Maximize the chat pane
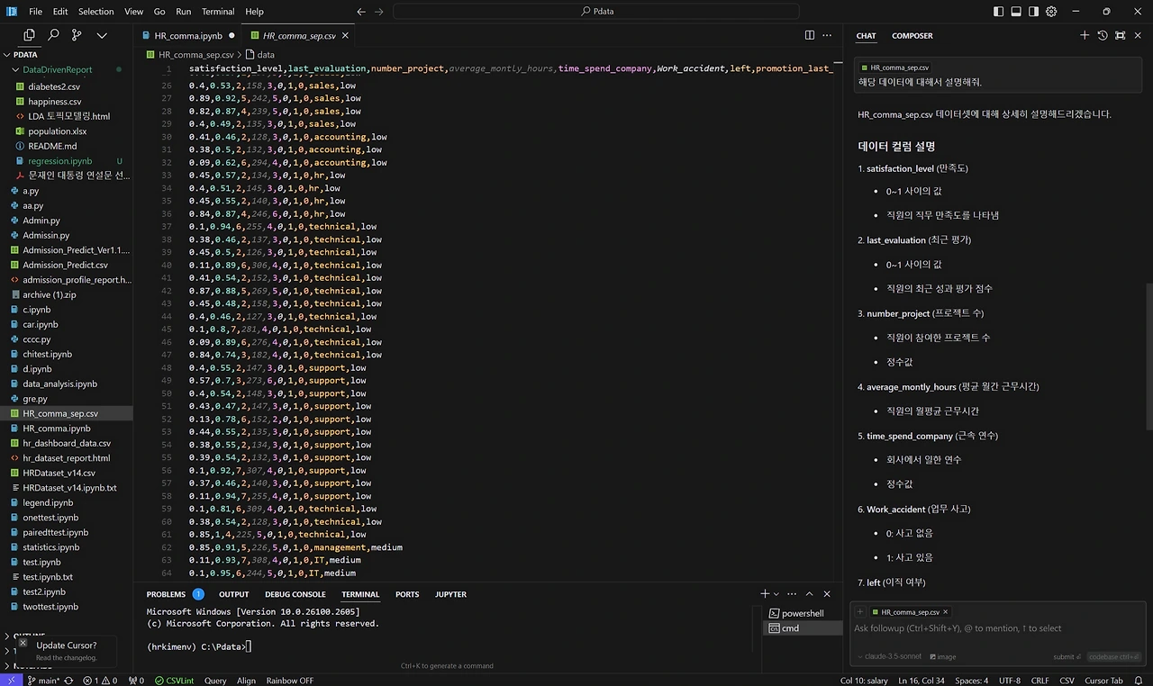The width and height of the screenshot is (1153, 686). pyautogui.click(x=1120, y=35)
